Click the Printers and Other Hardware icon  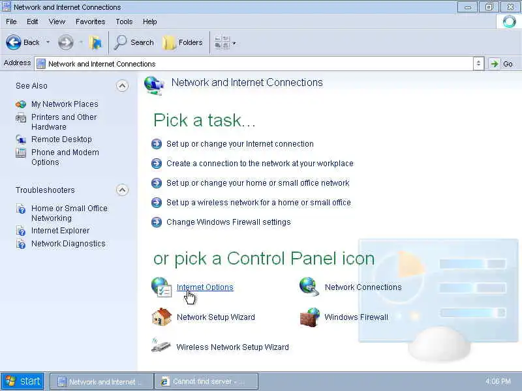[x=21, y=118]
